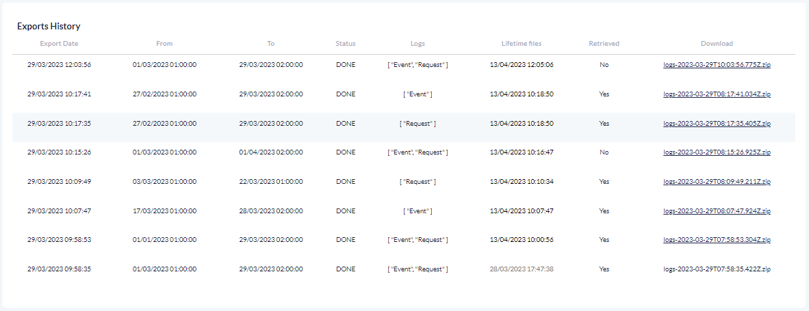Click lifetime value 13/04/2023 10:07:47

point(522,211)
